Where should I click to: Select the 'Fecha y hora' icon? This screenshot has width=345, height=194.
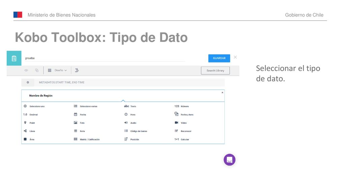177,114
